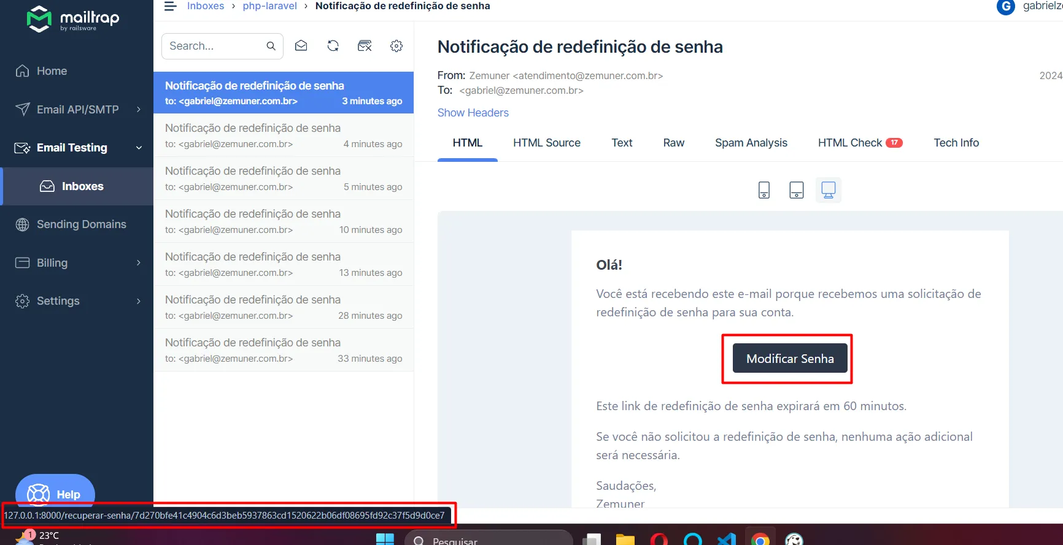Open the Tech Info tab
The height and width of the screenshot is (545, 1063).
point(956,143)
